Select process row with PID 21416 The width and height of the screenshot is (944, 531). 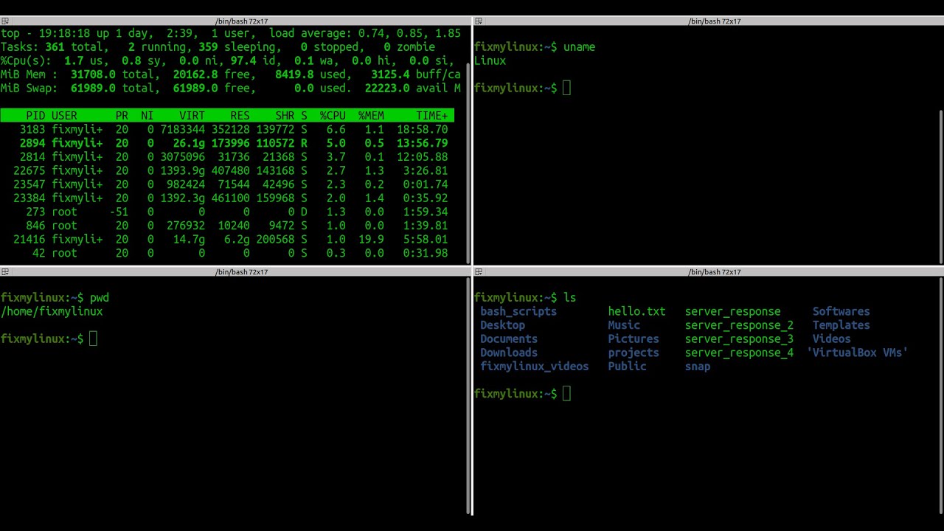[x=227, y=240]
